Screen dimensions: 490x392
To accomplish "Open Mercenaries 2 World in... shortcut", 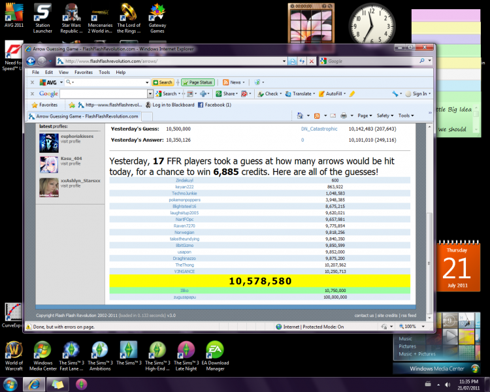I will [100, 18].
